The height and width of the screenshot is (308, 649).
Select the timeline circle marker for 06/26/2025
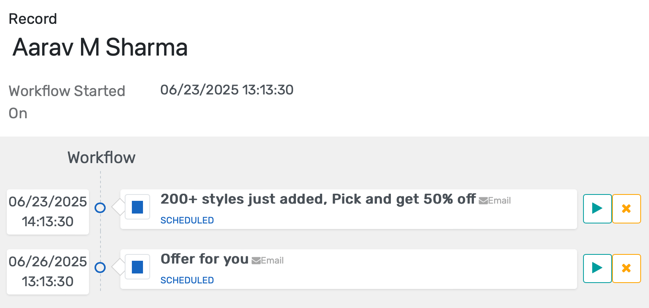click(100, 268)
